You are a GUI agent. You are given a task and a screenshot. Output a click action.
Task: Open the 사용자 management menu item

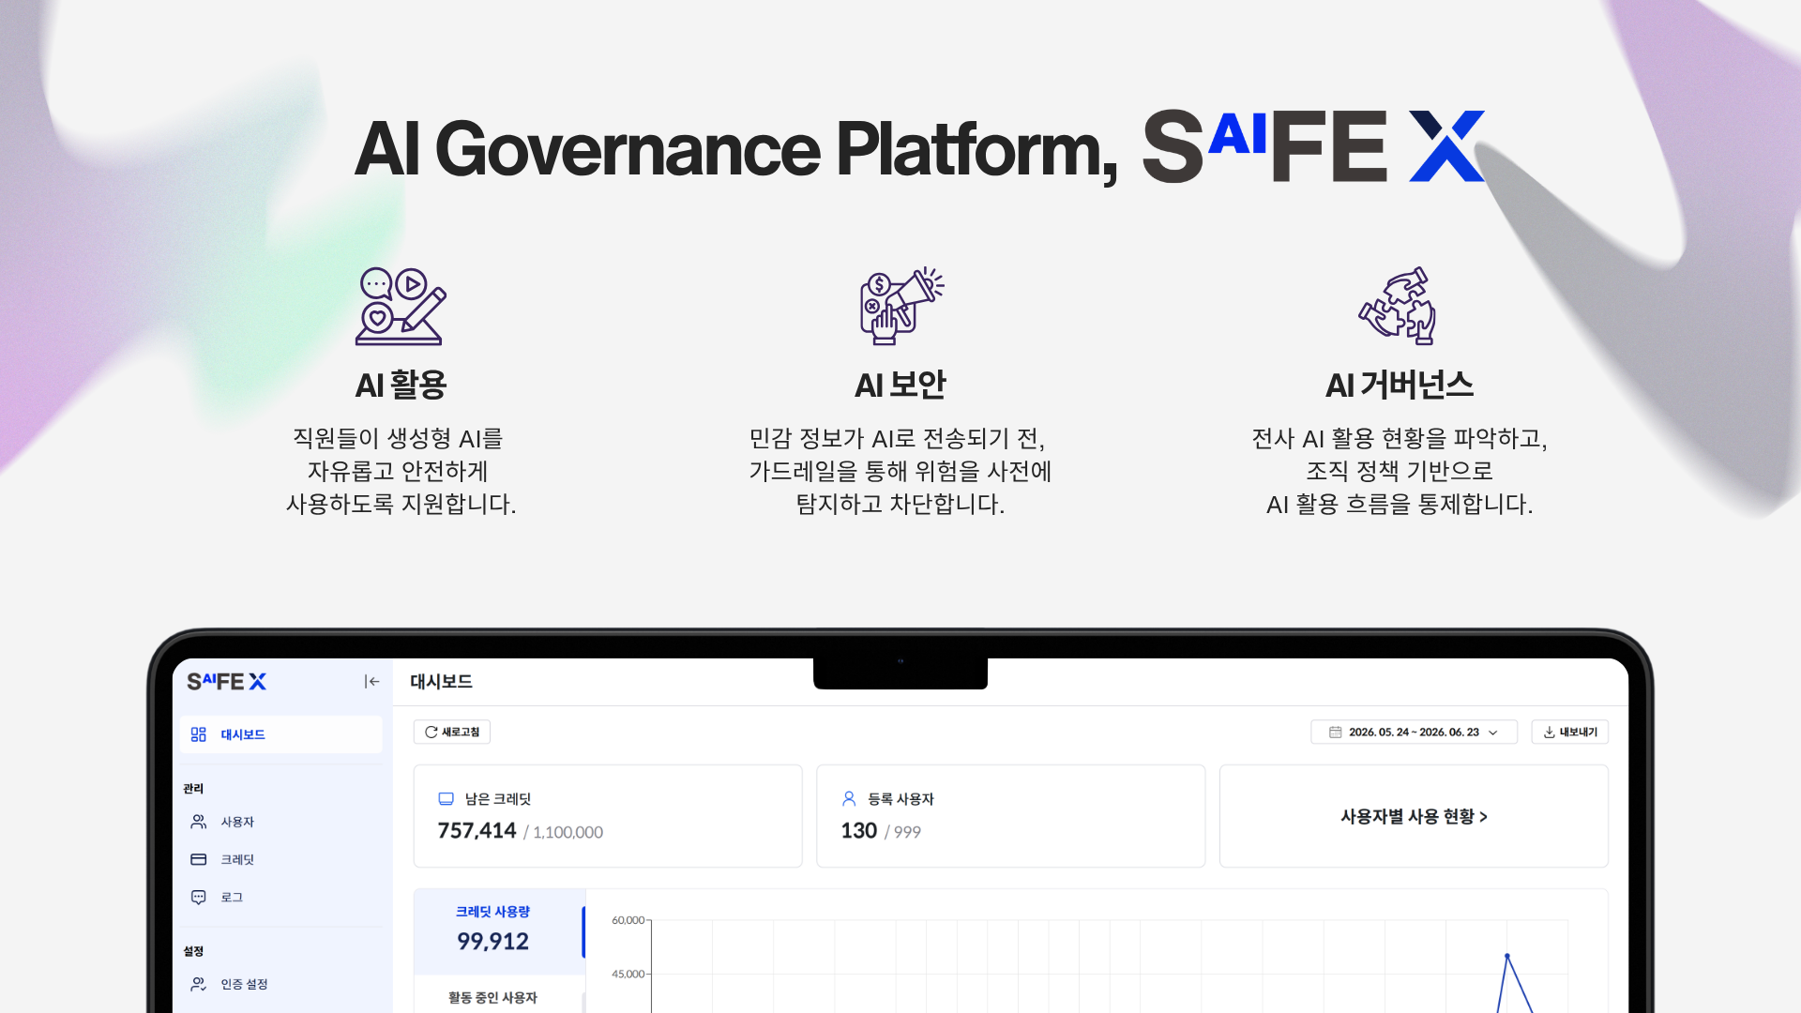[x=281, y=822]
